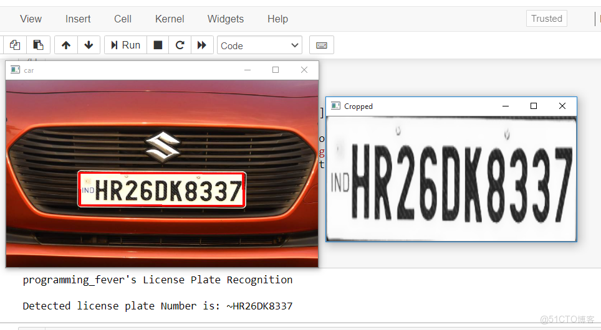Open the Help menu

277,19
